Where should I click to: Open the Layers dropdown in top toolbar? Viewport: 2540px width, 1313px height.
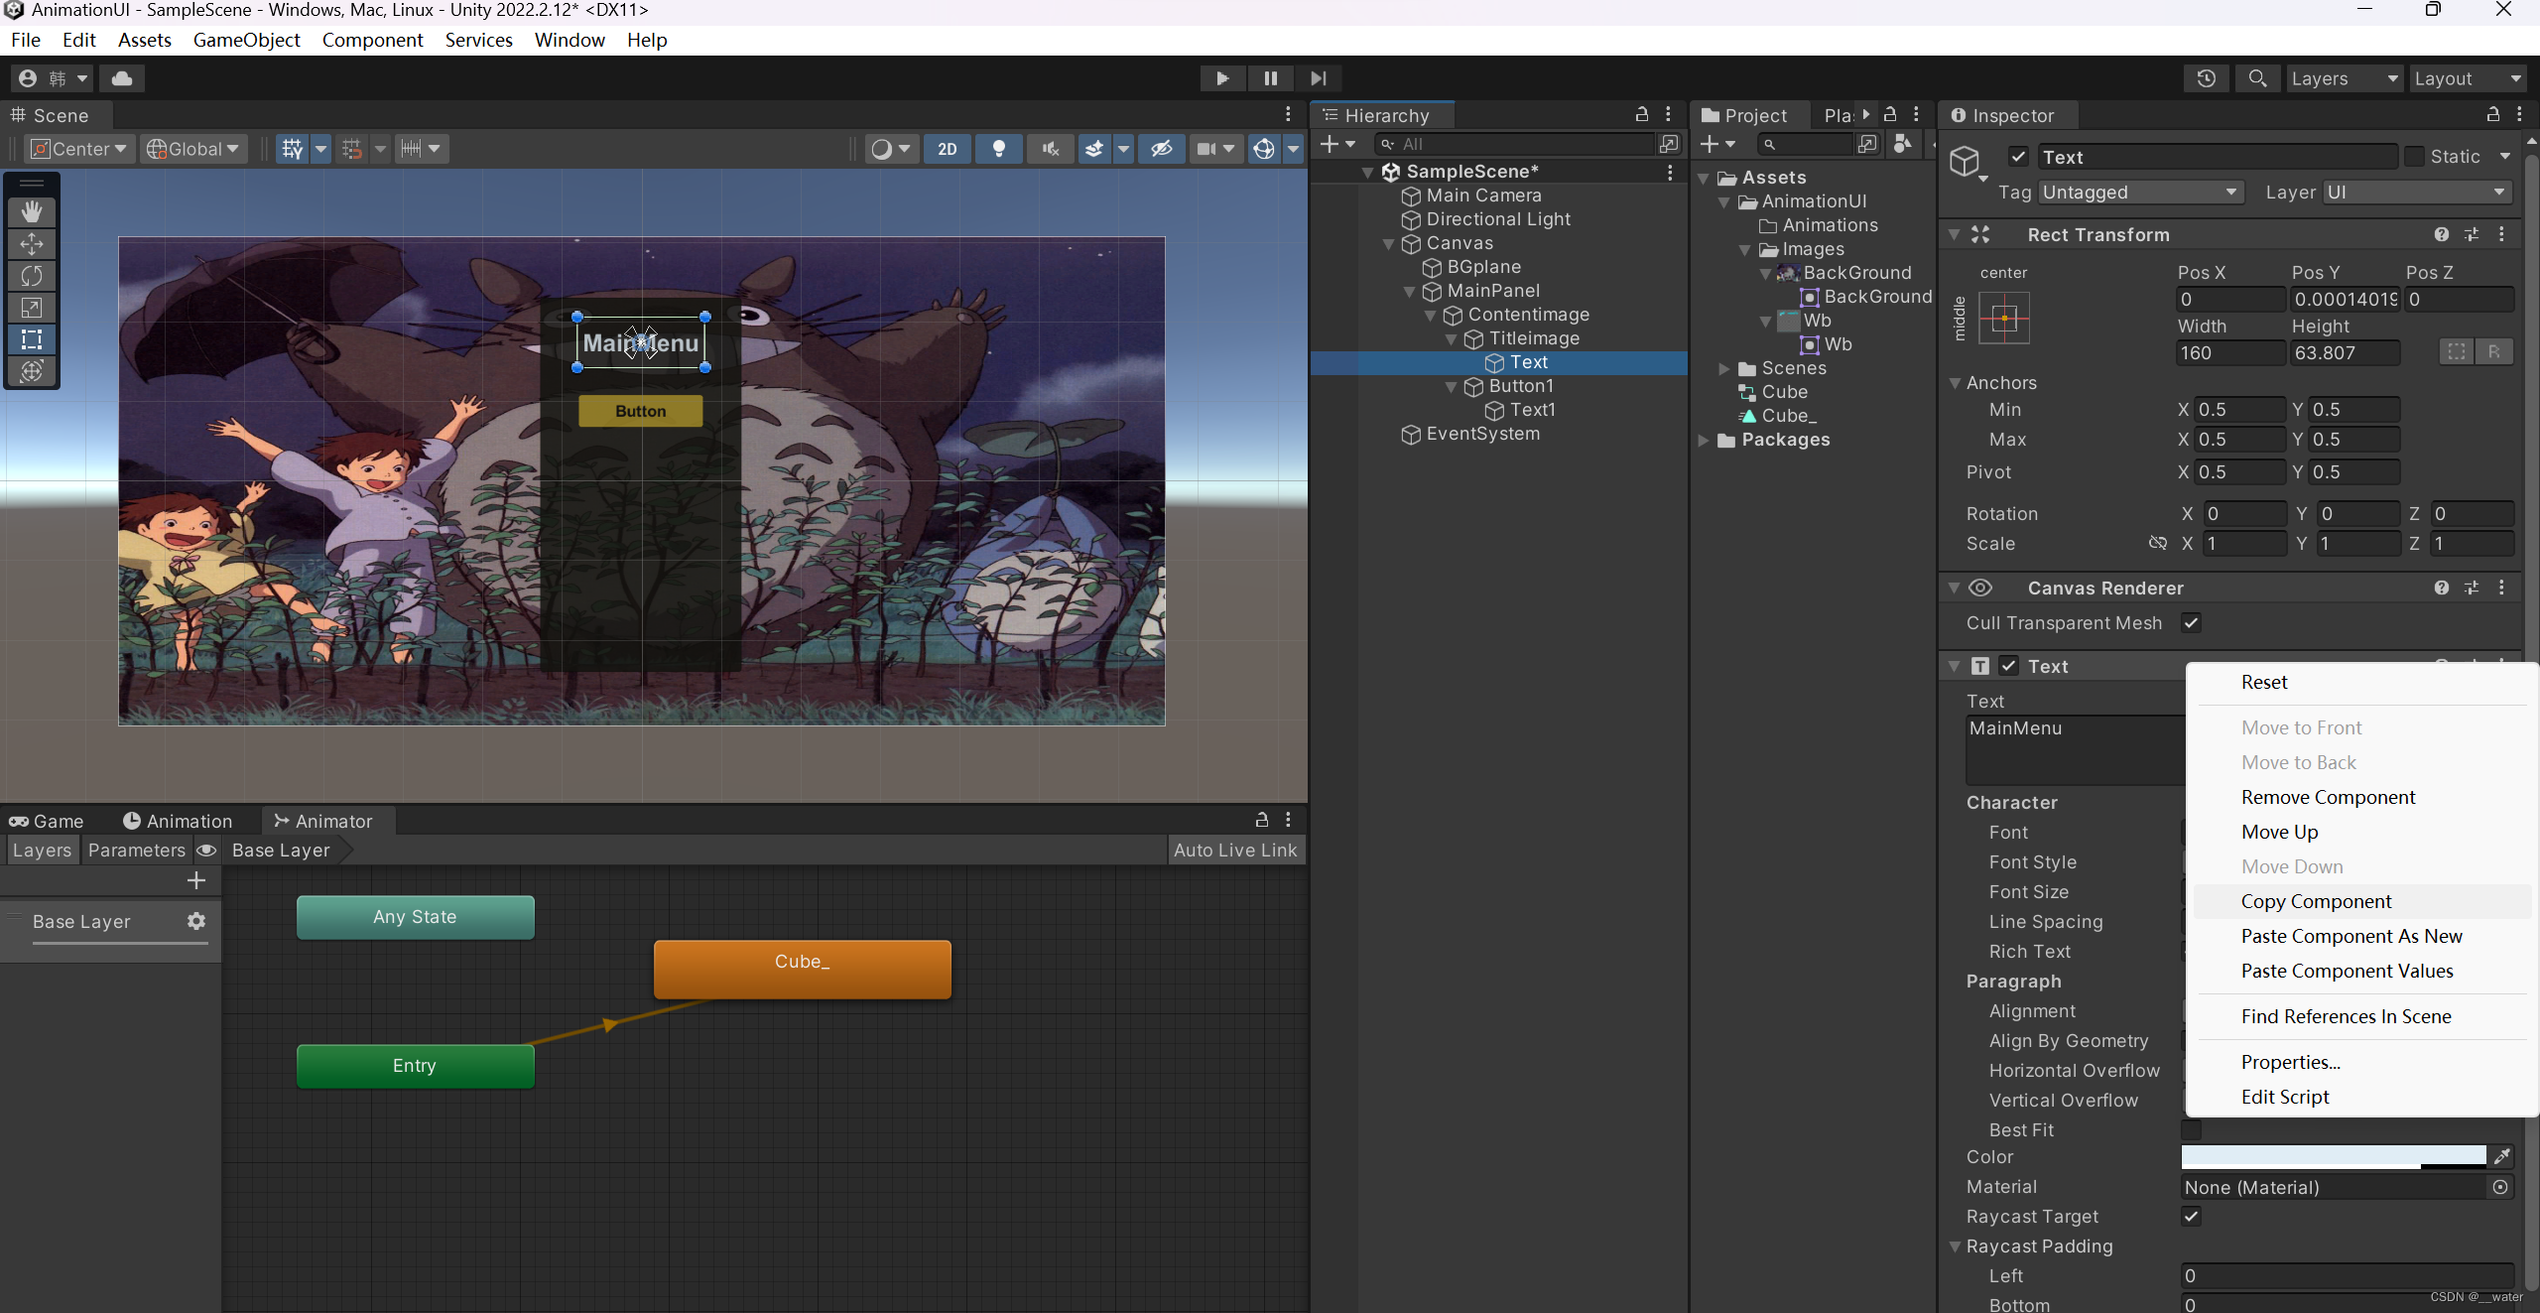2345,78
